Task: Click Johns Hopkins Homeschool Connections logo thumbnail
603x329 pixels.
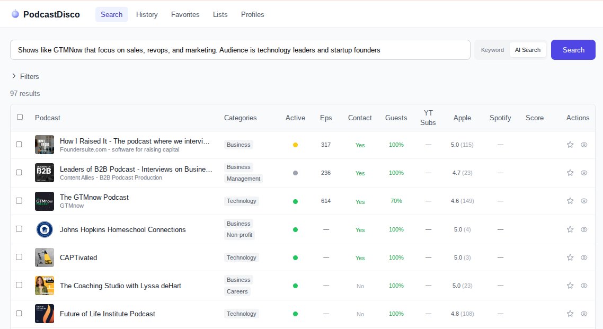Action: coord(45,229)
